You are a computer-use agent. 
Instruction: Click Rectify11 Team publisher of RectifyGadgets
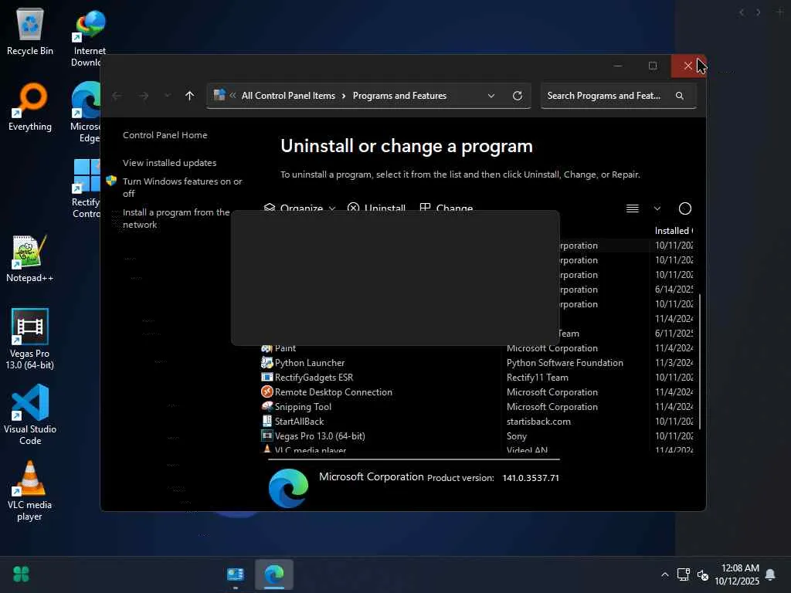tap(538, 378)
